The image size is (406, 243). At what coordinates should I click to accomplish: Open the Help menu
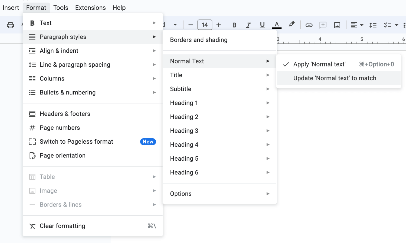point(119,8)
